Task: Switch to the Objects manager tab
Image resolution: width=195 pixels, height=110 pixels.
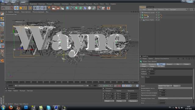Action: (x=143, y=7)
